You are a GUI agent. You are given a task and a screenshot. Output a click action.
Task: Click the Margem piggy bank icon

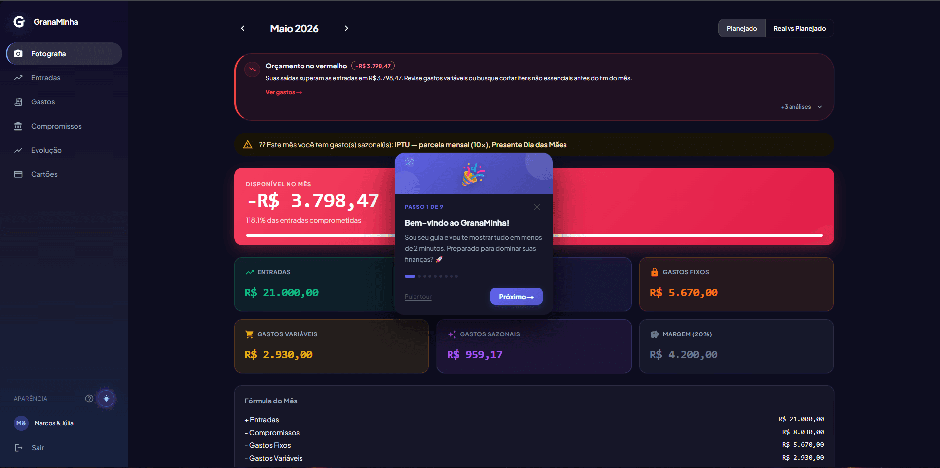click(655, 334)
